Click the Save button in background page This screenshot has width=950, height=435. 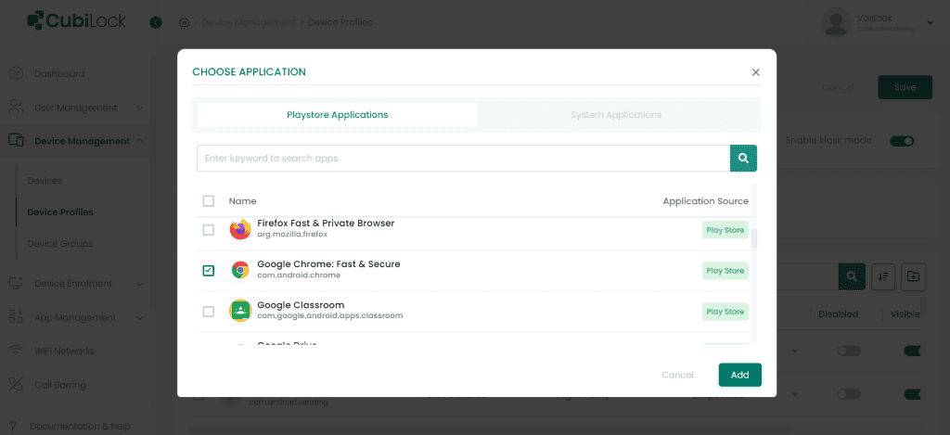tap(905, 87)
